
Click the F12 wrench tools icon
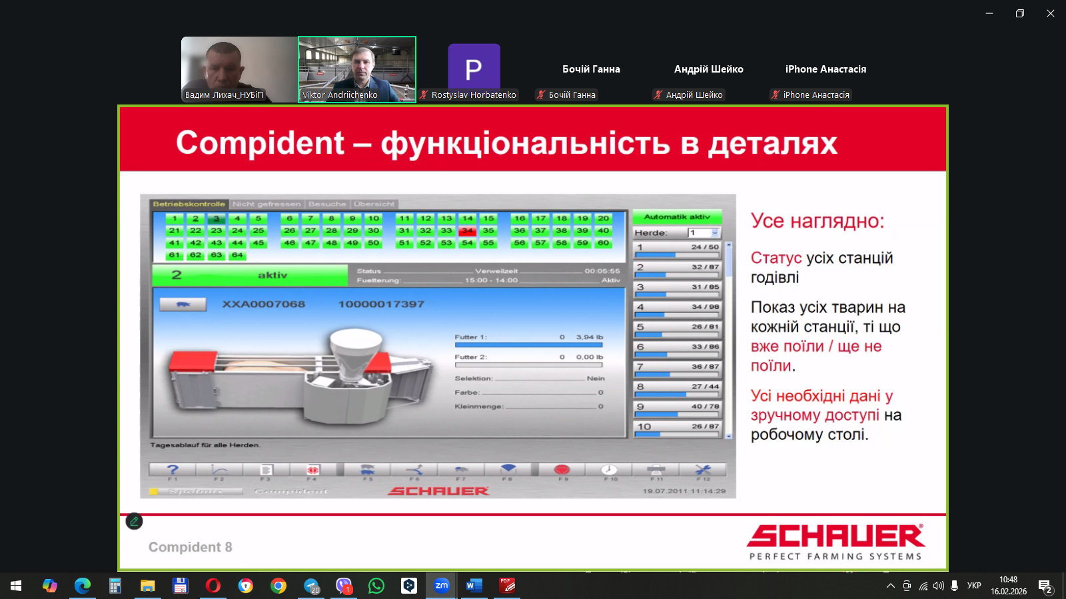click(703, 470)
